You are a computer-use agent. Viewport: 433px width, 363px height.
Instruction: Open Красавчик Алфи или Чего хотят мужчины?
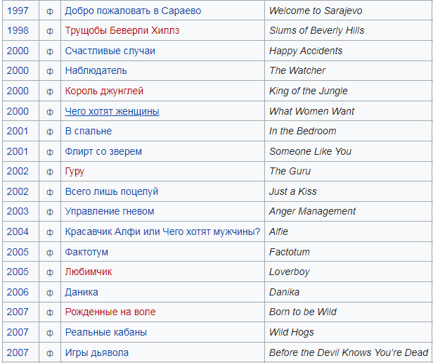click(x=162, y=231)
